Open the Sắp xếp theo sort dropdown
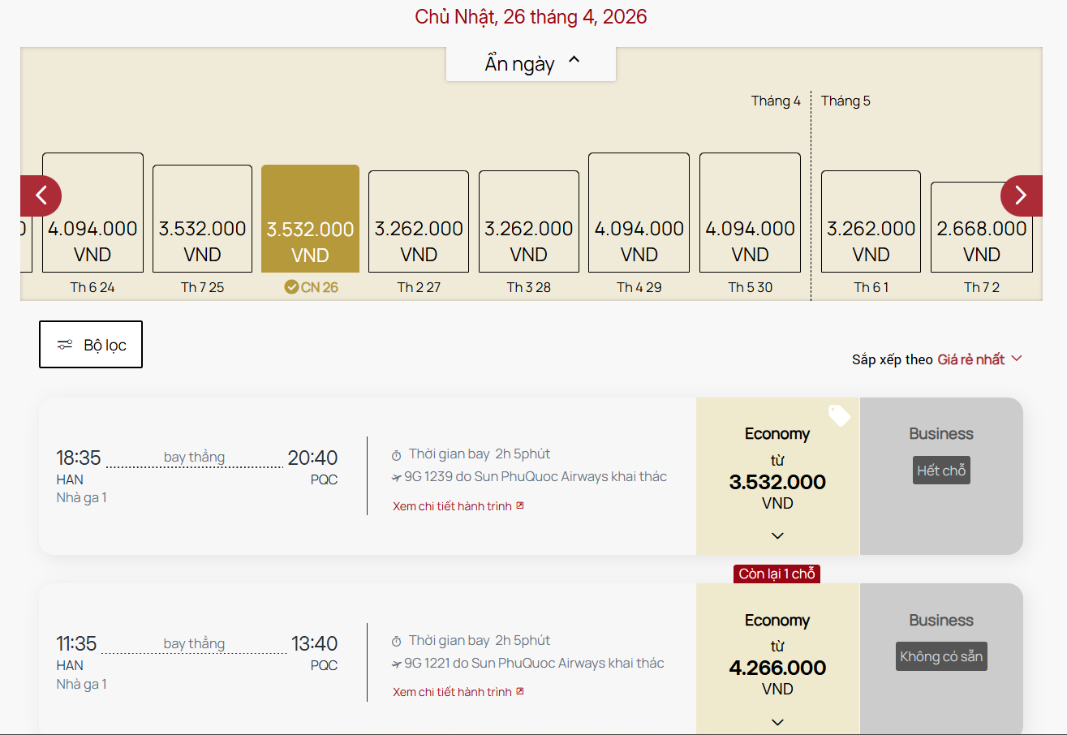Screen dimensions: 1067x735 point(979,359)
